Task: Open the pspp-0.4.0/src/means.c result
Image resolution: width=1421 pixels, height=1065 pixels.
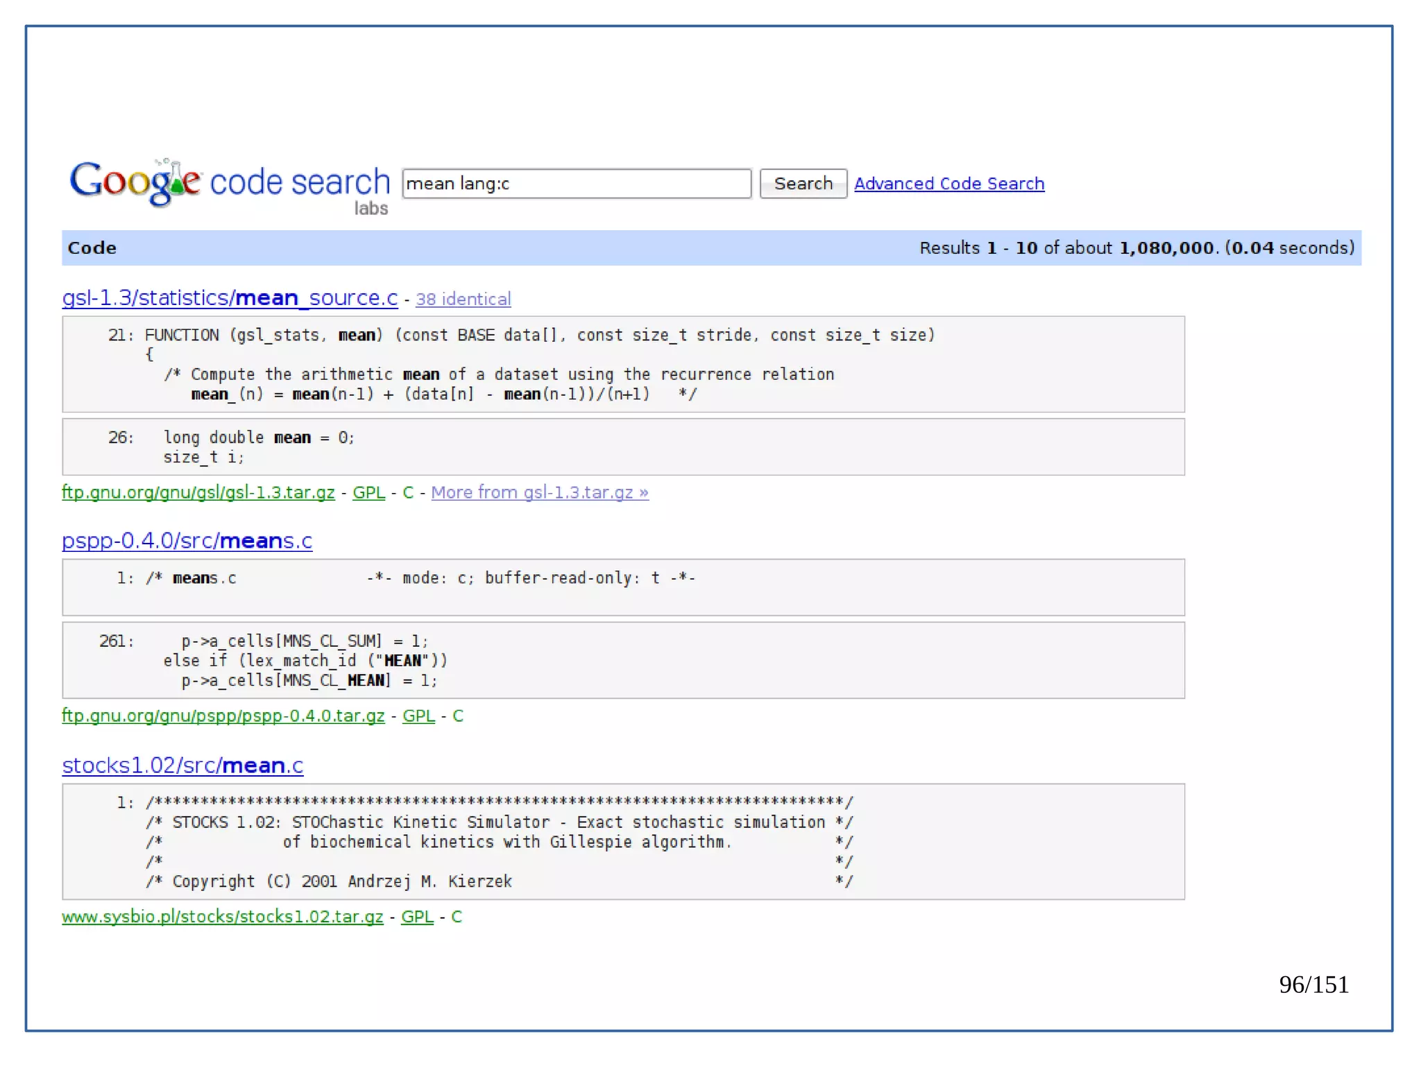Action: 187,541
